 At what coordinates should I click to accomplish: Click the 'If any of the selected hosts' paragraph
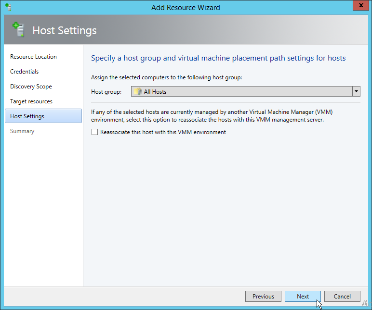click(x=212, y=116)
